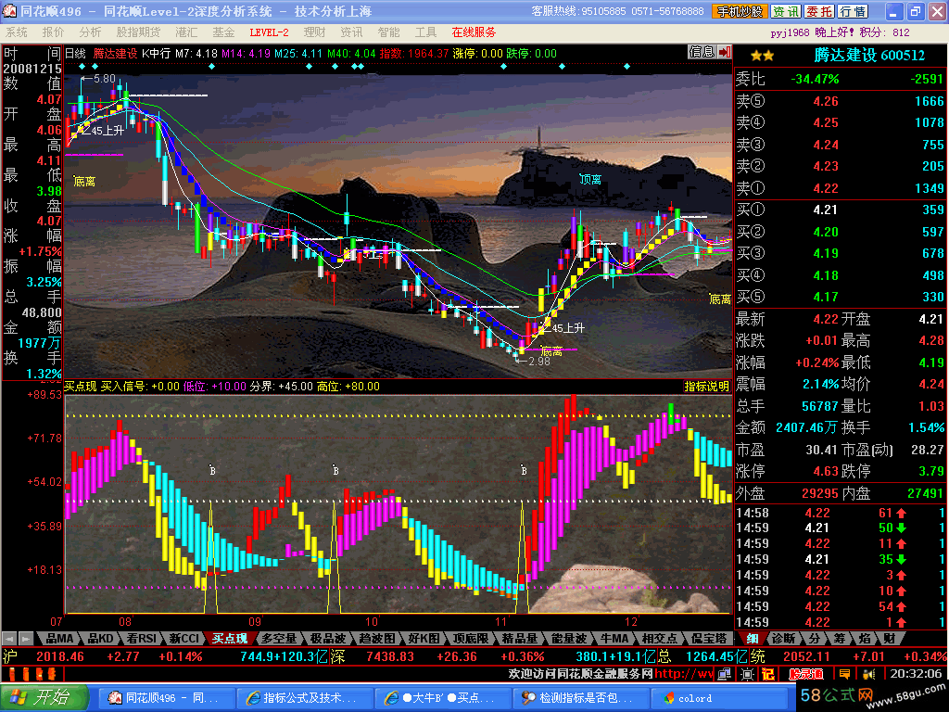
Task: Click the red exit icon beside 信息
Action: click(723, 52)
